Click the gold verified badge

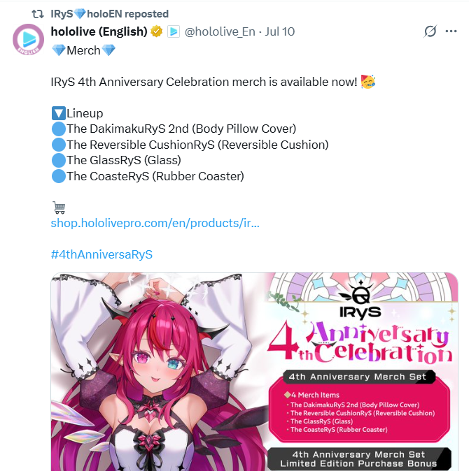[x=156, y=31]
